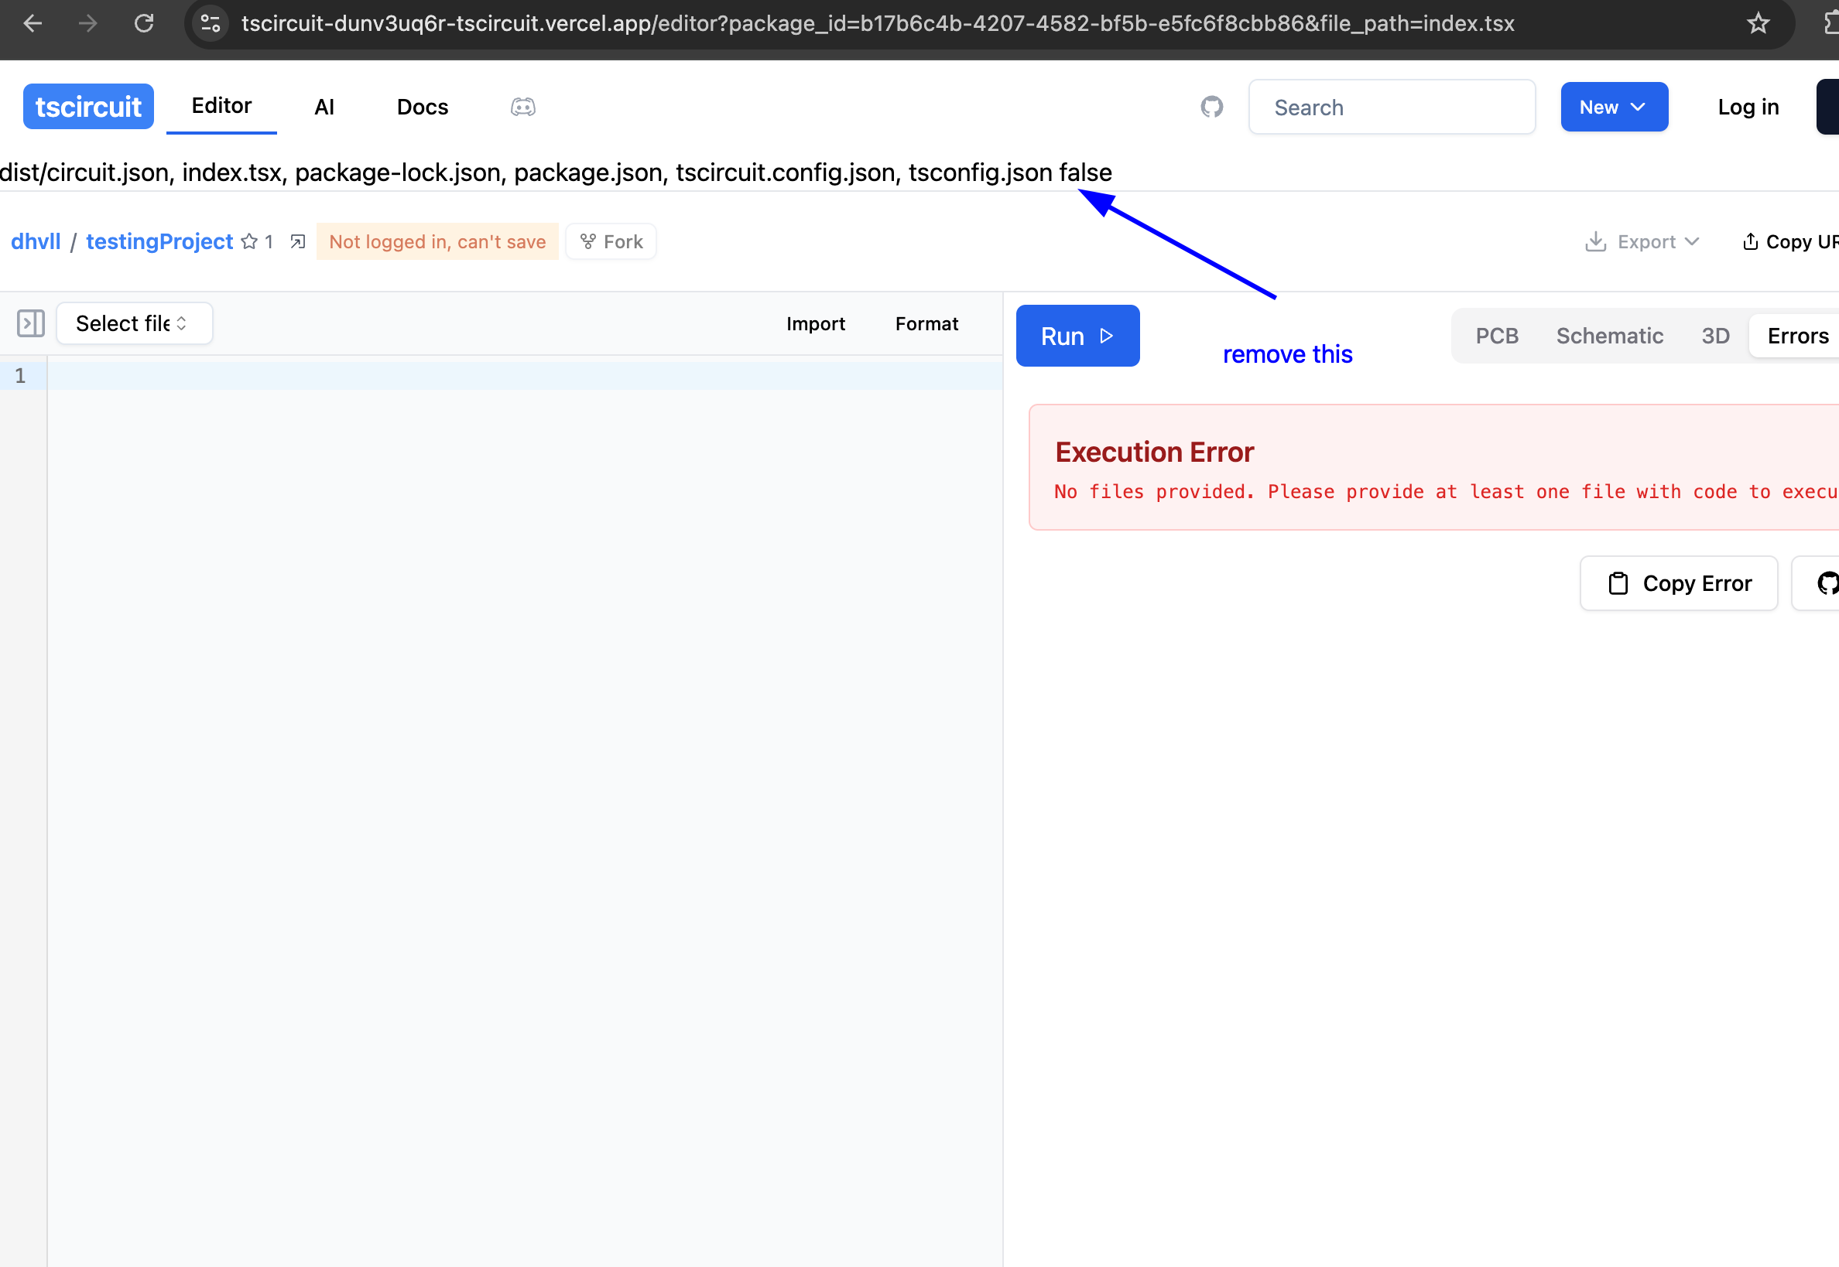Click the Fork button

point(611,241)
